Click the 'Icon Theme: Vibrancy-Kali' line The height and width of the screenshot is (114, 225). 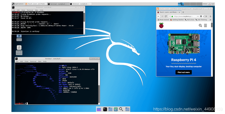pos(70,86)
